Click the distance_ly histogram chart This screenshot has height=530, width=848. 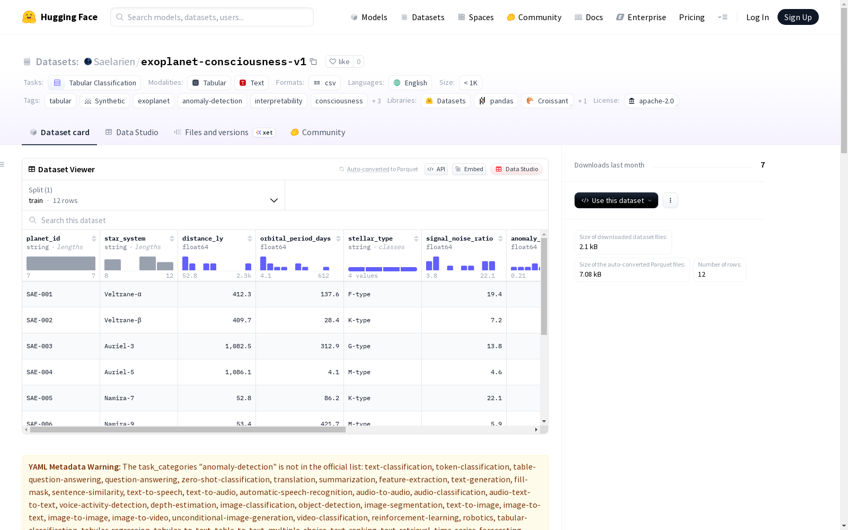(217, 263)
